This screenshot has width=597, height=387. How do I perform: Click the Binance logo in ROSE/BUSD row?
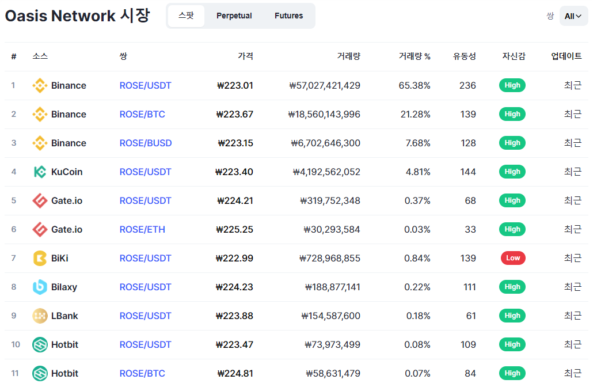pos(40,143)
